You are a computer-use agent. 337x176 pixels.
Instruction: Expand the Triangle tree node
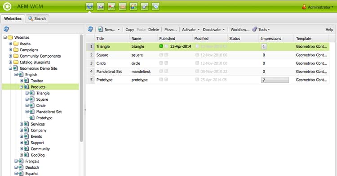(27, 93)
